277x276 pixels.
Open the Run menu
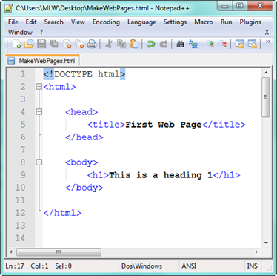point(226,22)
